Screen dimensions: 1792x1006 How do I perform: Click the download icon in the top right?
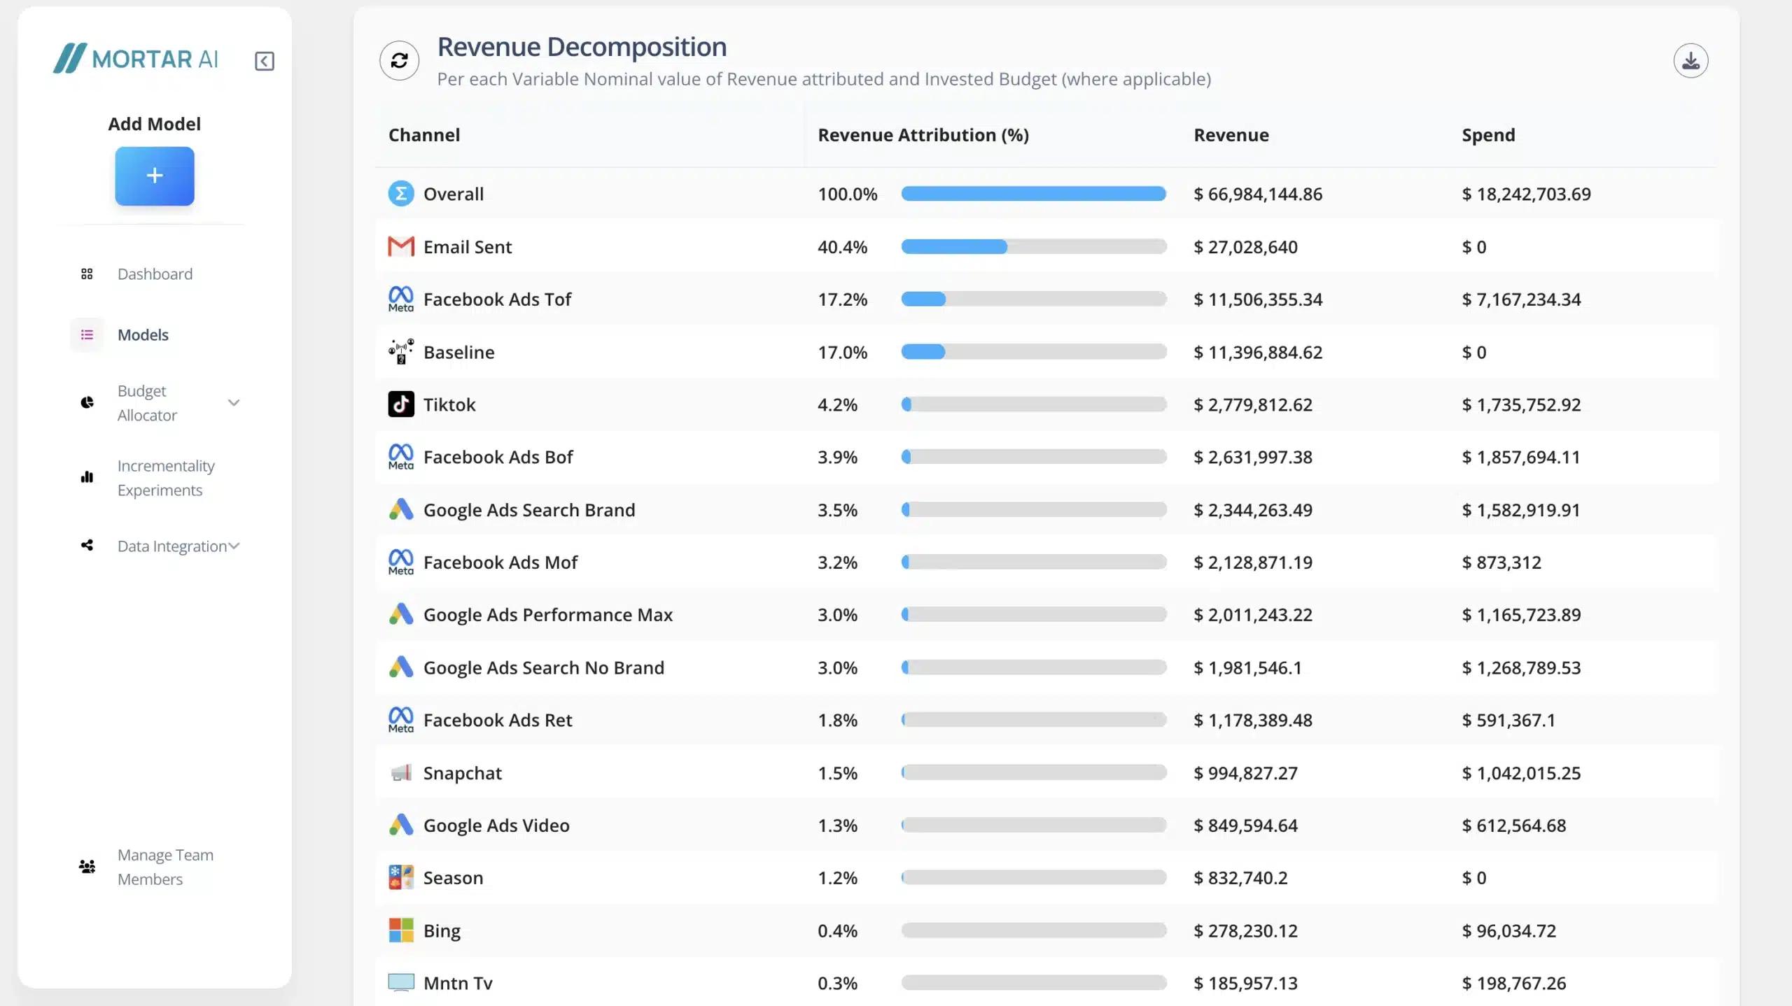pyautogui.click(x=1690, y=61)
